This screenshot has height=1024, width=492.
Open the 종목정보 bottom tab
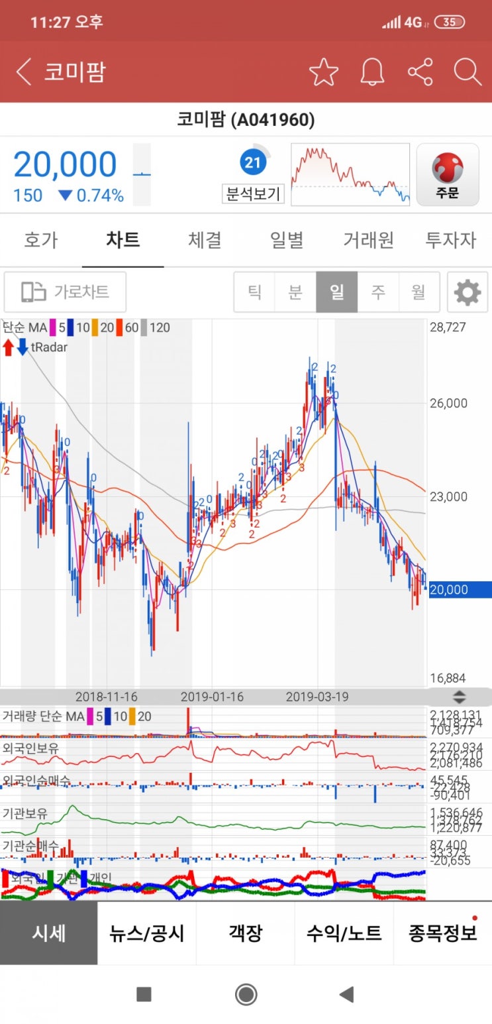click(x=443, y=933)
